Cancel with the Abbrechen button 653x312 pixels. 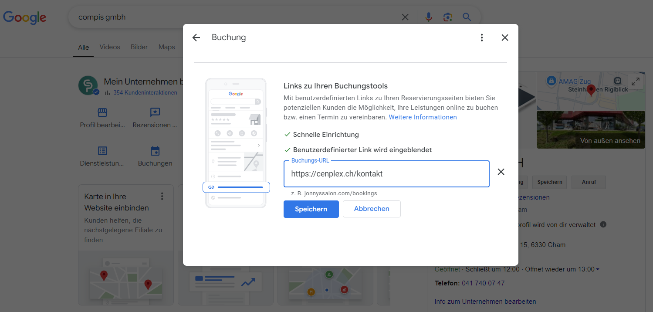[372, 209]
